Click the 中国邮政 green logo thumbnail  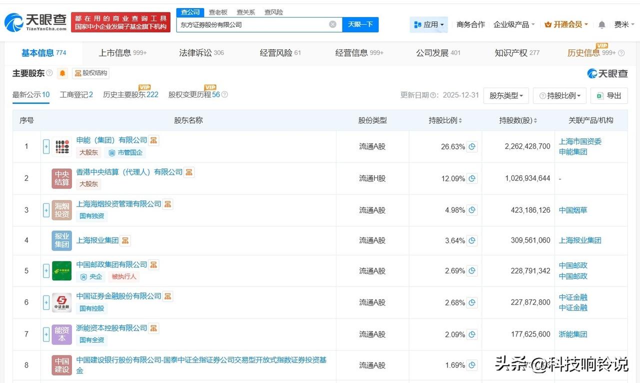62,271
